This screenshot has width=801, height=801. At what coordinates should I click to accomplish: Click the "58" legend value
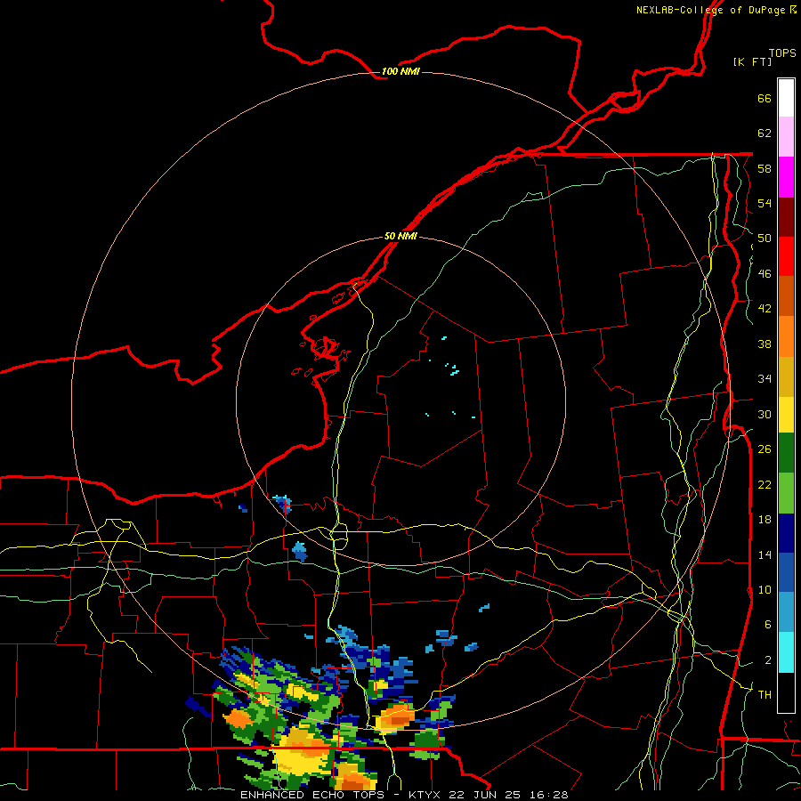pos(765,168)
